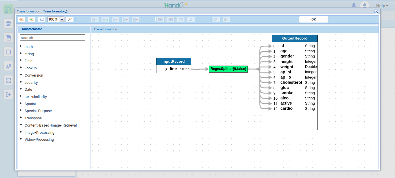The width and height of the screenshot is (395, 178).
Task: Click the logout arrow icon in main sidebar
Action: [8, 94]
